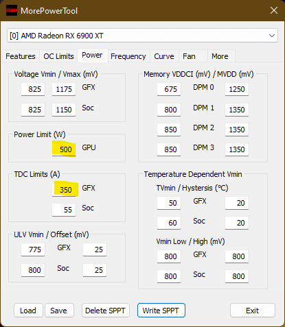Click the ULV Soc offset field showing 25
The image size is (285, 327).
95,270
